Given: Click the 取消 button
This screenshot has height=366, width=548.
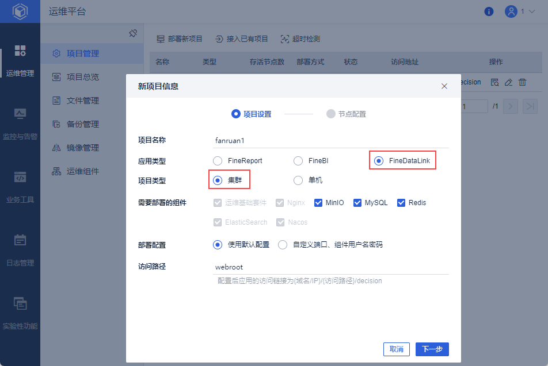Looking at the screenshot, I should point(396,349).
